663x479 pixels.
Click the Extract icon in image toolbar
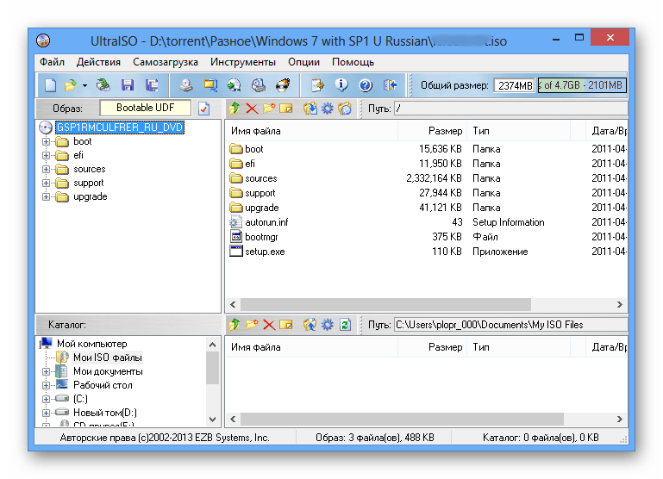[x=310, y=109]
